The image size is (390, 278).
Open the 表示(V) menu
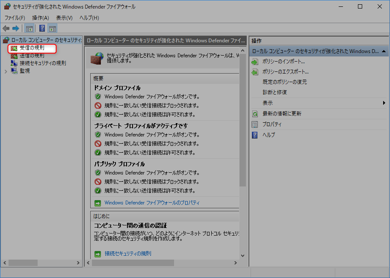click(64, 18)
